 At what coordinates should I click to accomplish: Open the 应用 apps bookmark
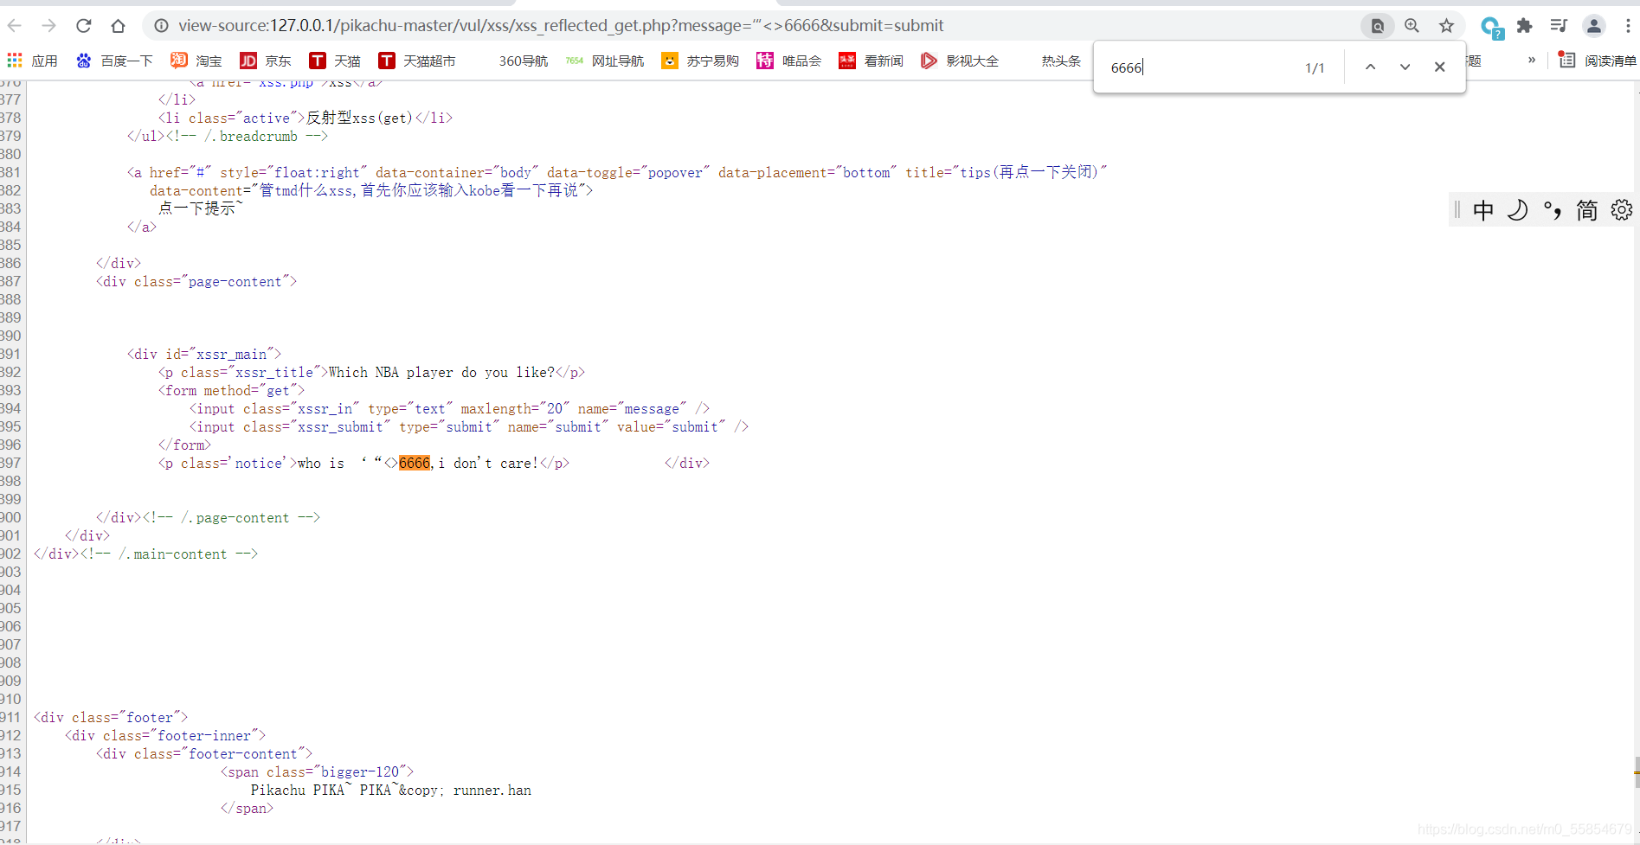tap(32, 61)
